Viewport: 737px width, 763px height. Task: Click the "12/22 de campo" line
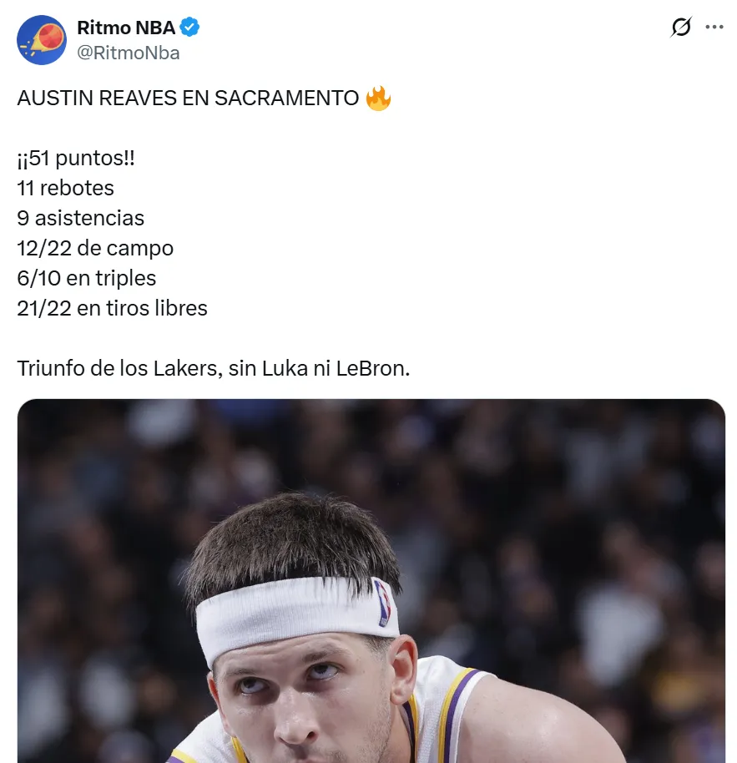click(x=95, y=249)
